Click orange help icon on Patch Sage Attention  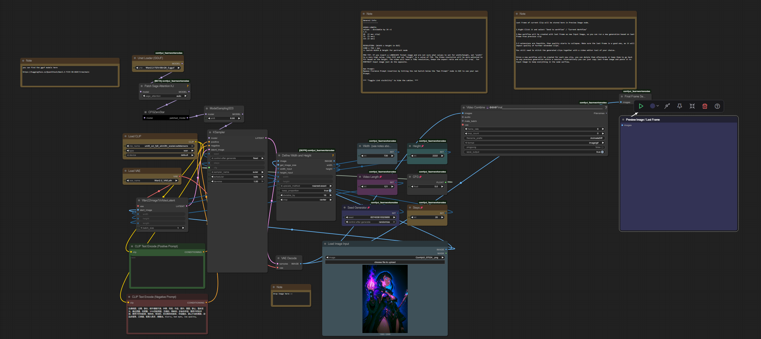coord(188,86)
